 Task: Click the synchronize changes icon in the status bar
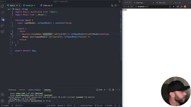tap(12, 106)
